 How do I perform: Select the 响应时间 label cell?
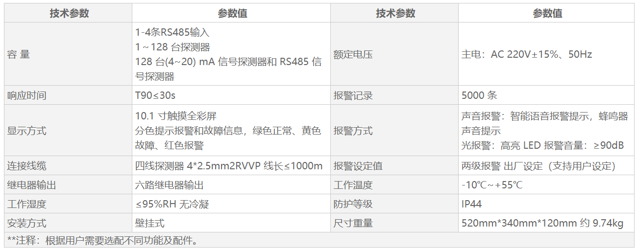(26, 95)
